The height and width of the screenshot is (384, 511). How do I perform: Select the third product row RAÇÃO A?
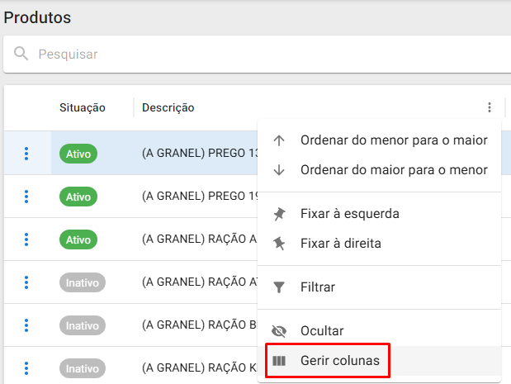coord(198,239)
